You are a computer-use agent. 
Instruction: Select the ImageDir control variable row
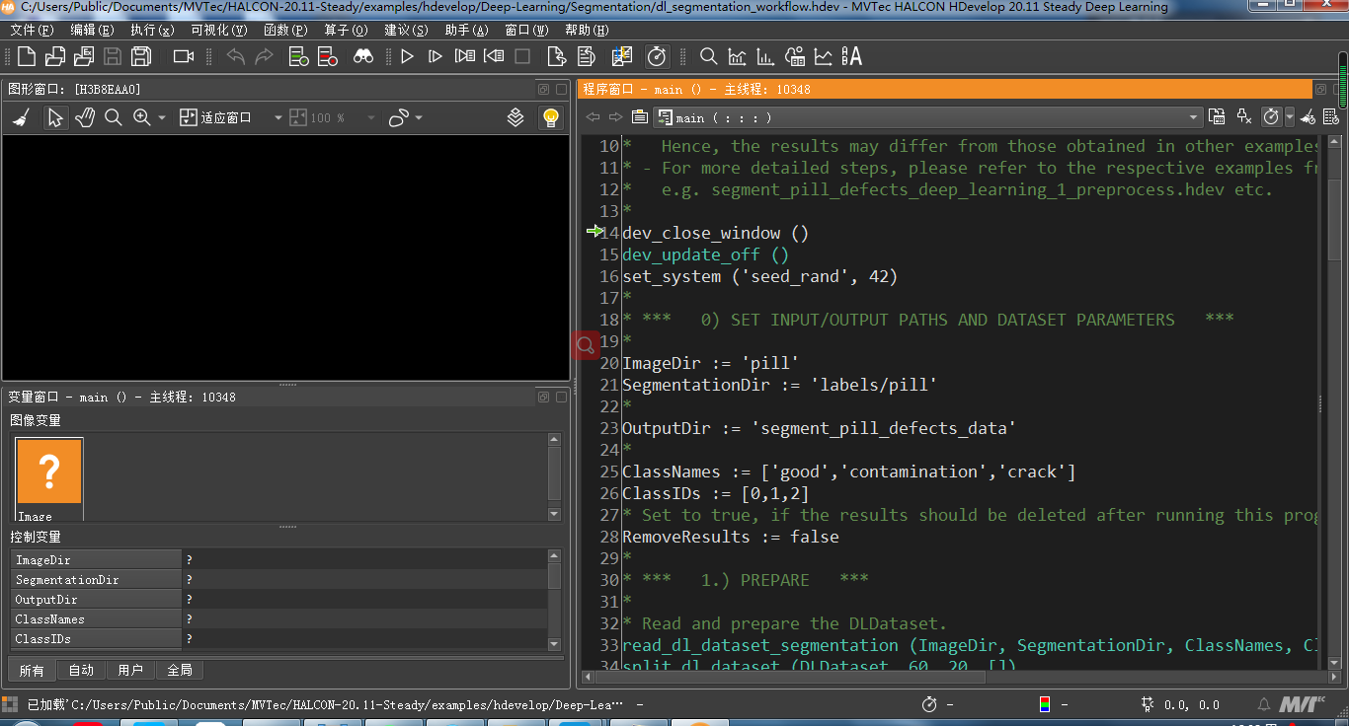(x=278, y=560)
